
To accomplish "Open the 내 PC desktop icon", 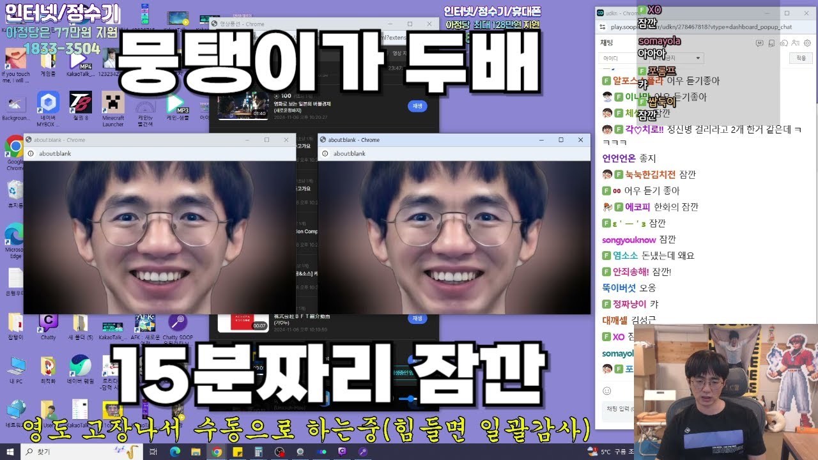I will tap(15, 369).
